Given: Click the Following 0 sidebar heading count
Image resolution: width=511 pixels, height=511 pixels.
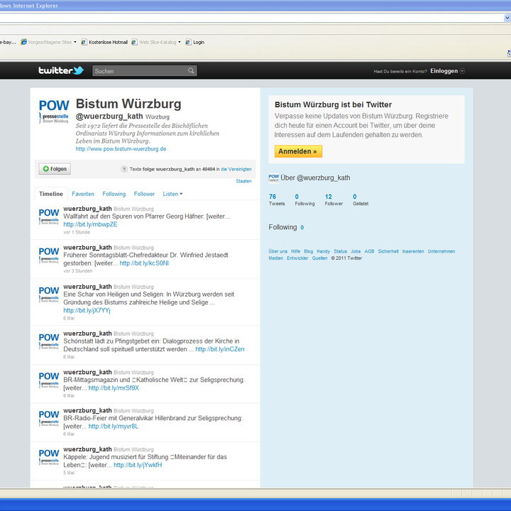Looking at the screenshot, I should [302, 228].
